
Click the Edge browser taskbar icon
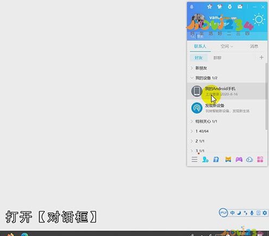[x=24, y=234]
